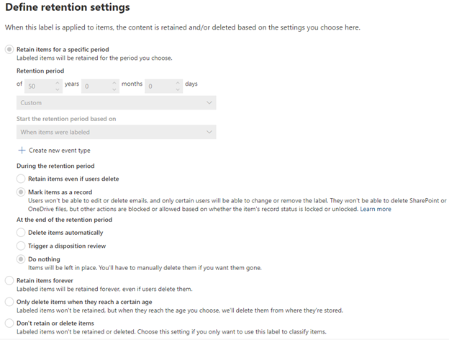Click Create new event type
This screenshot has width=449, height=340.
(59, 151)
